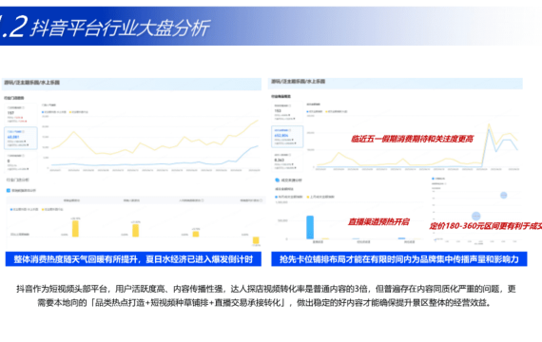Select the highlighted blue metric card in left dashboard

click(20, 138)
